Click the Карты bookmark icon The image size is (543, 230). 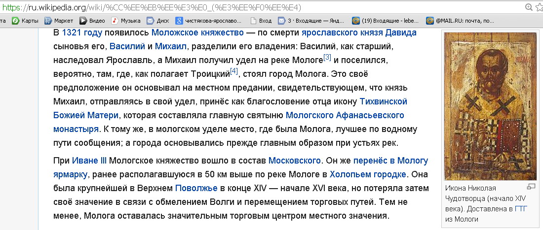click(15, 21)
